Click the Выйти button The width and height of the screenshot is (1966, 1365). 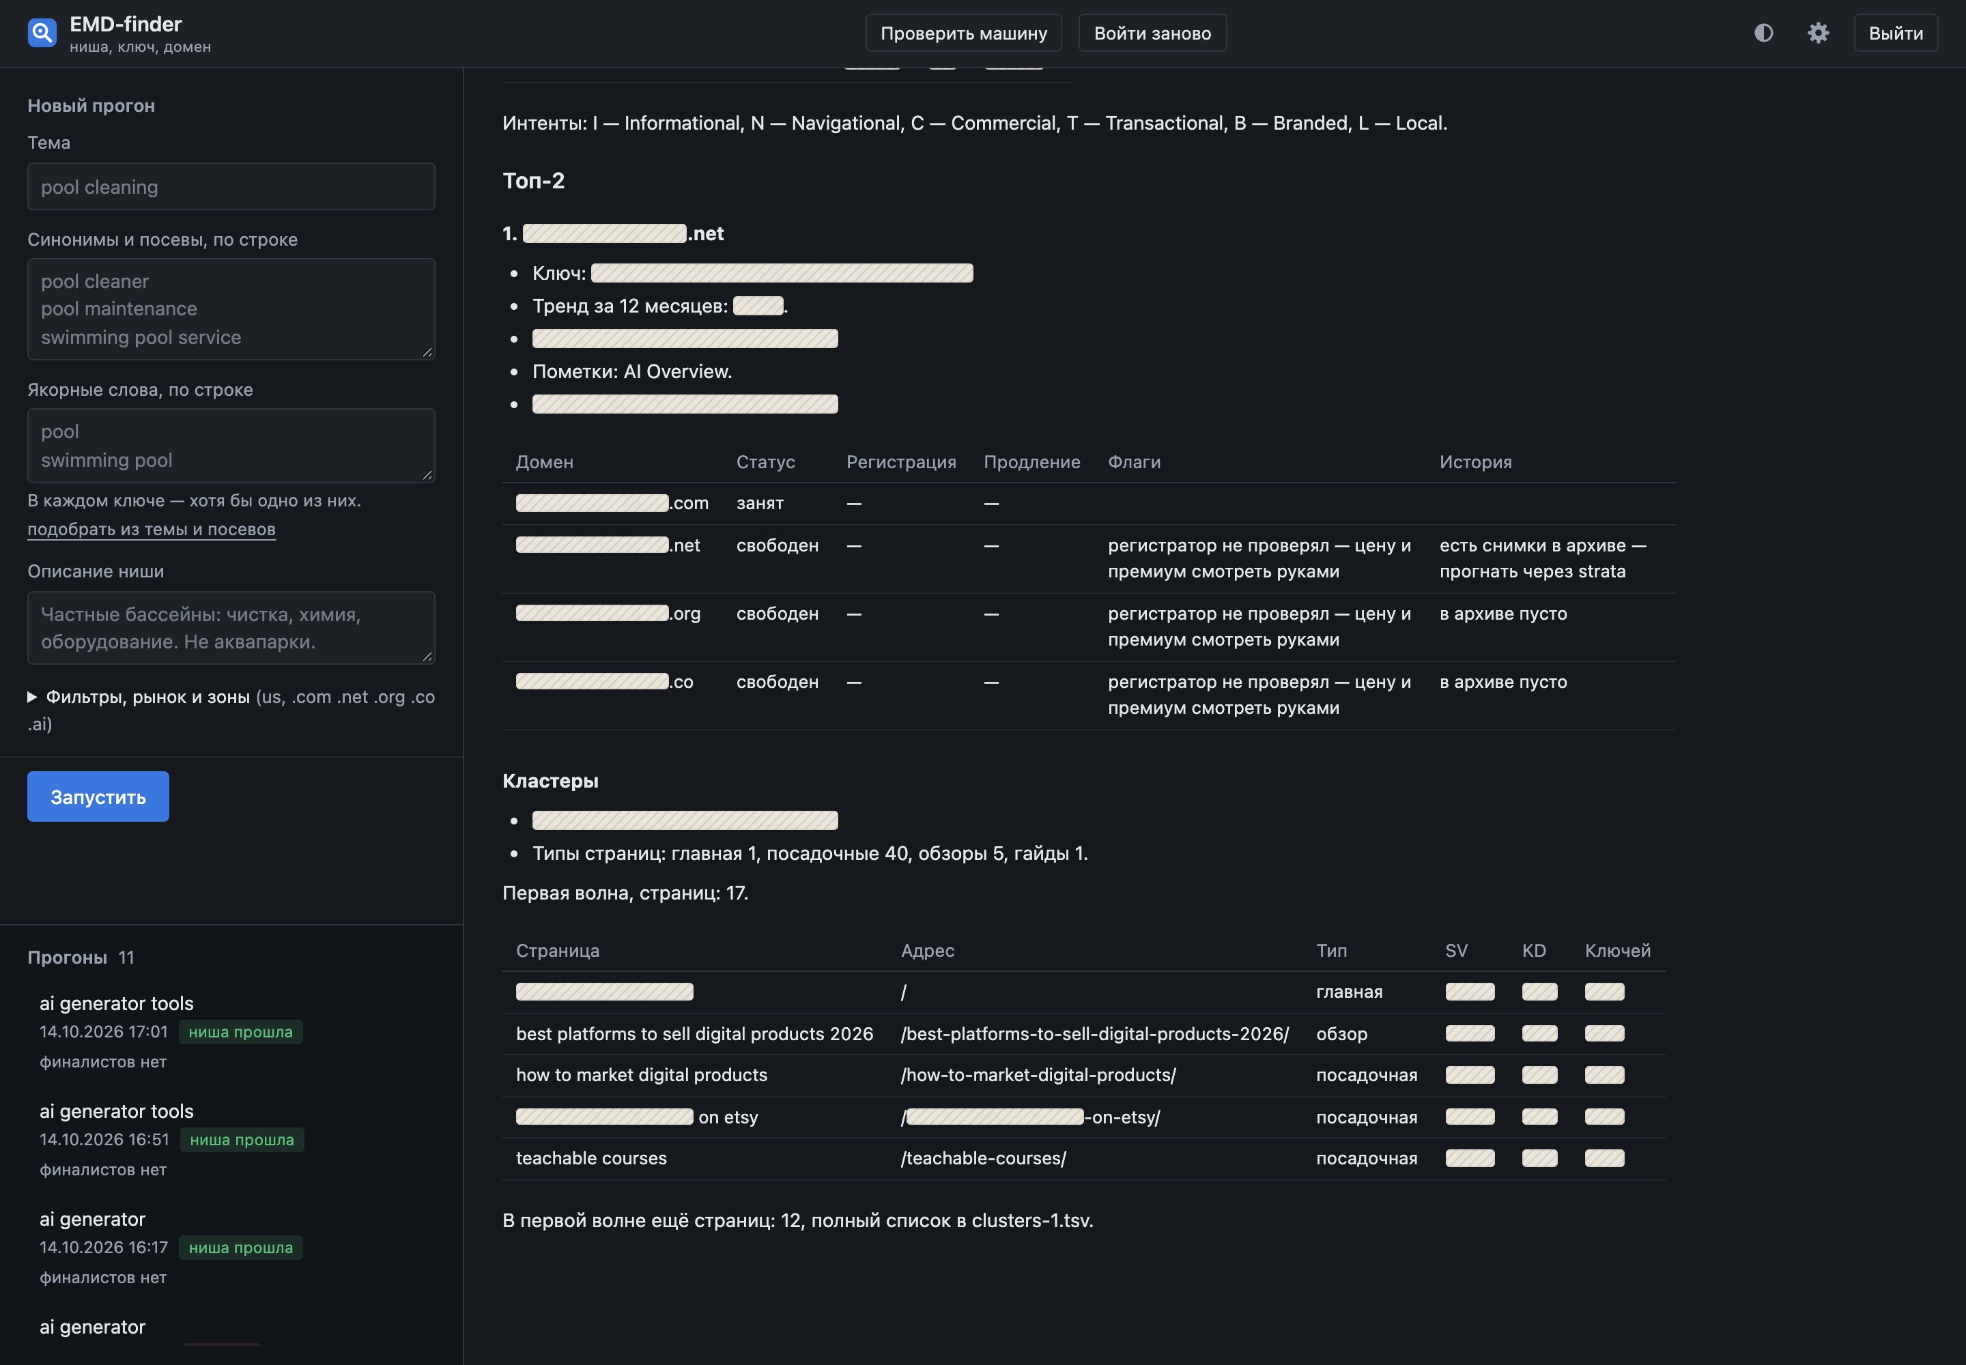pos(1896,33)
